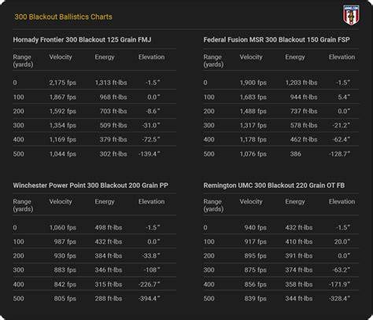Click the Remington UMC 220 Grain heading
373x320 pixels.
click(x=274, y=186)
